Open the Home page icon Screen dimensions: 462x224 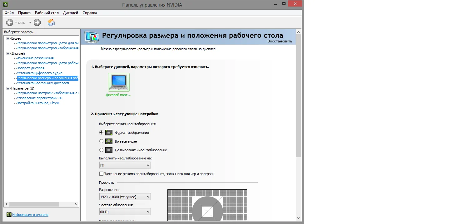click(51, 22)
